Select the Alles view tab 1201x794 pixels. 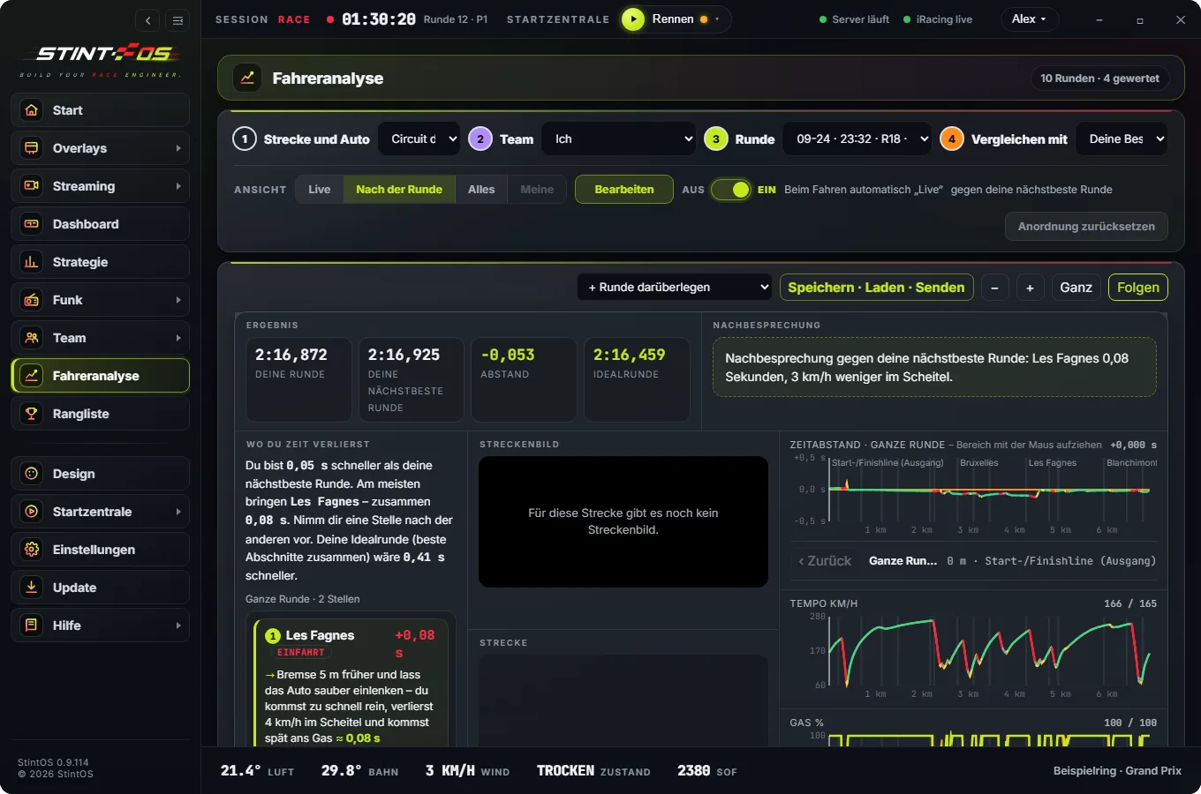481,190
